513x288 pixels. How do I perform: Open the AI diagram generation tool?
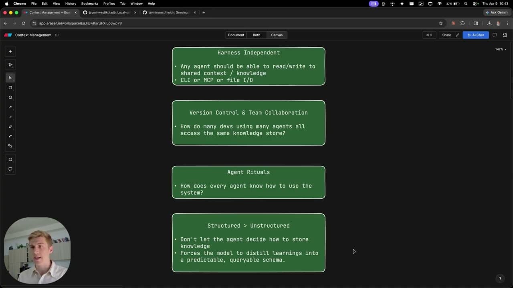[x=10, y=64]
